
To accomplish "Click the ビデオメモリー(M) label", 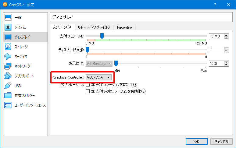I will [x=71, y=36].
